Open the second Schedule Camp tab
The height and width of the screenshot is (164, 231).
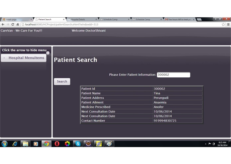click(x=147, y=19)
